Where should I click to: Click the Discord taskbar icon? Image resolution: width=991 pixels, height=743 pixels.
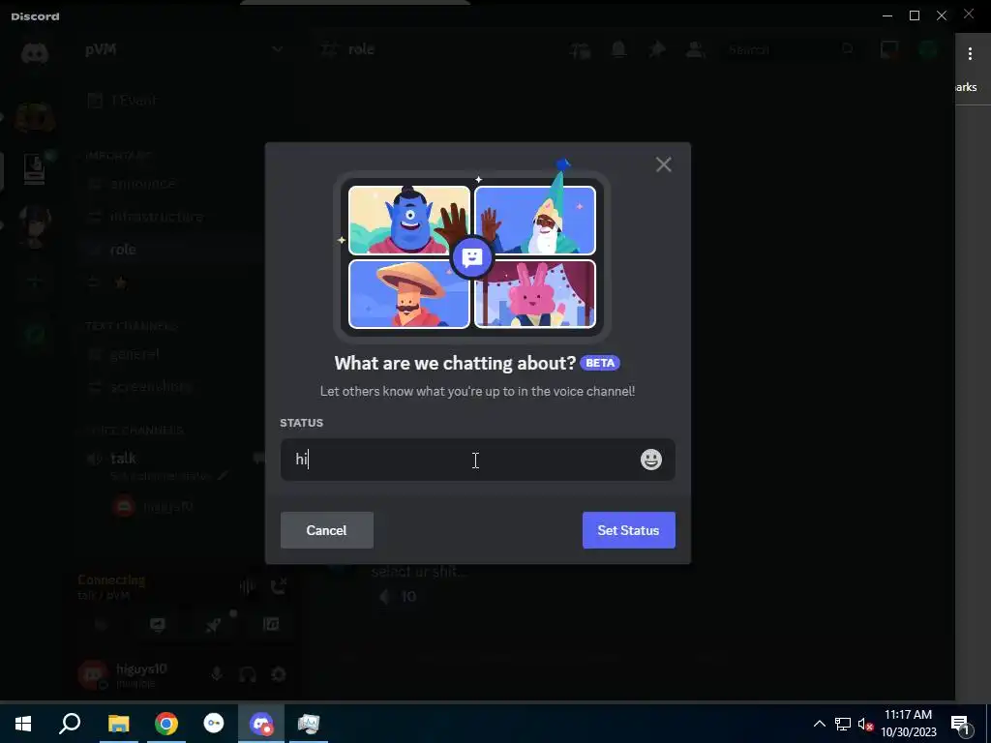261,724
